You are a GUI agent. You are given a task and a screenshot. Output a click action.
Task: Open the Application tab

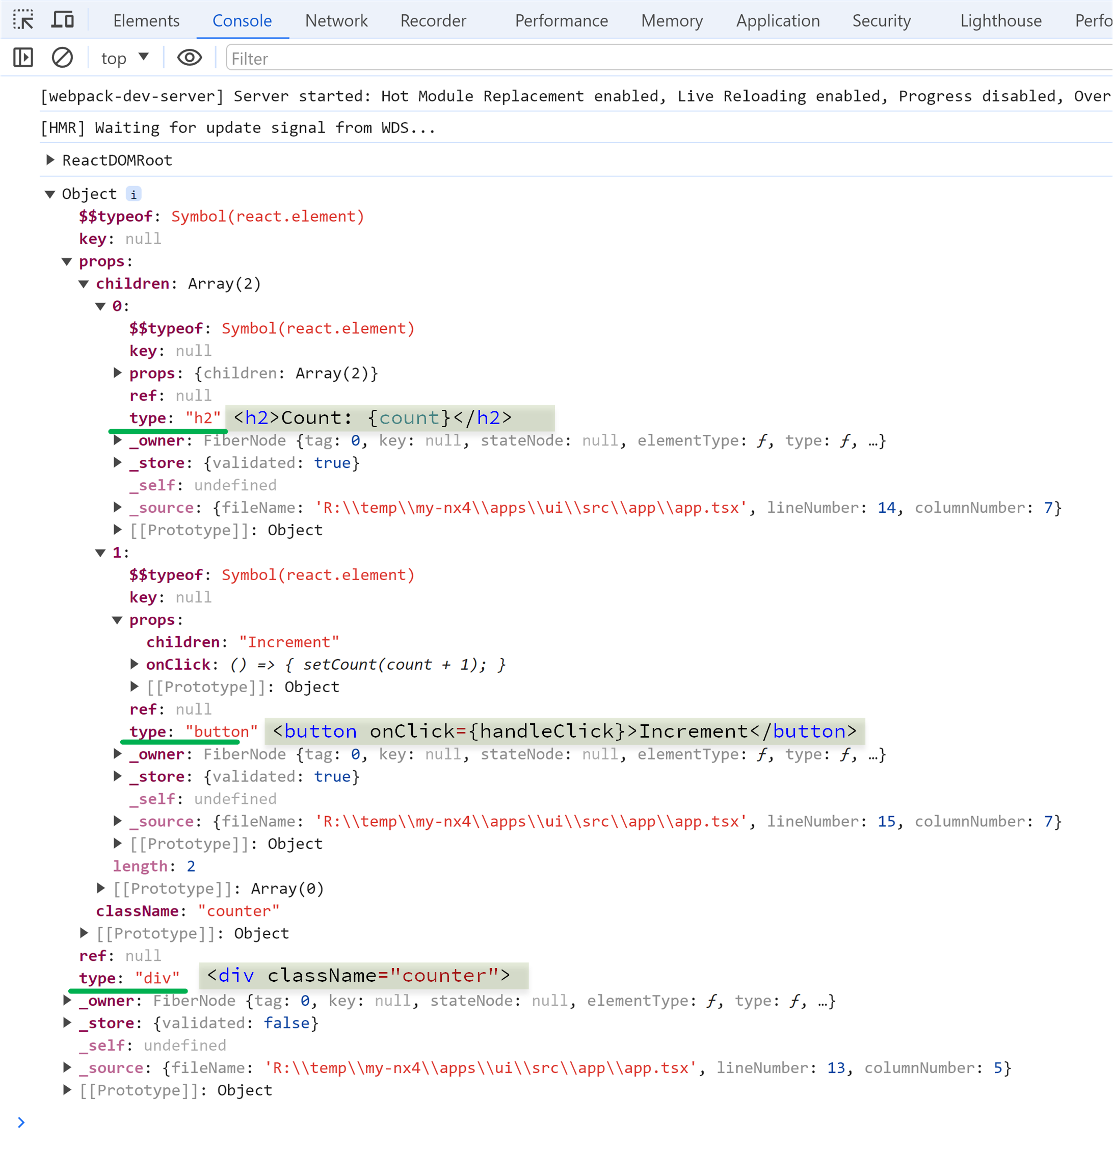[x=778, y=20]
